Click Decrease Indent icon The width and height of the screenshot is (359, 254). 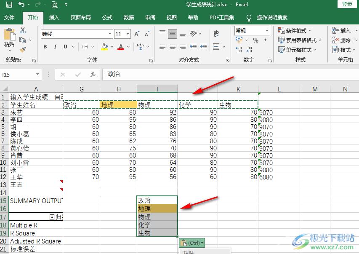click(193, 47)
